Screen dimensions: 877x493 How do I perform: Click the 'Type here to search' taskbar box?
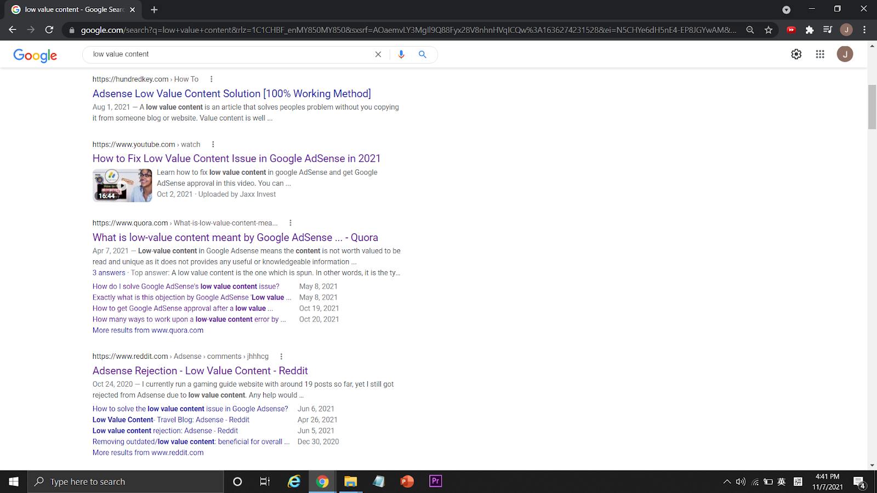coord(126,481)
